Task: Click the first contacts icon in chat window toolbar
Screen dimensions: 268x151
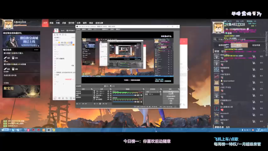Action: point(55,35)
